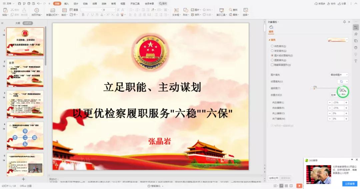This screenshot has height=189, width=360.
Task: Click the properties sliders icon in right sidebar
Action: (356, 27)
